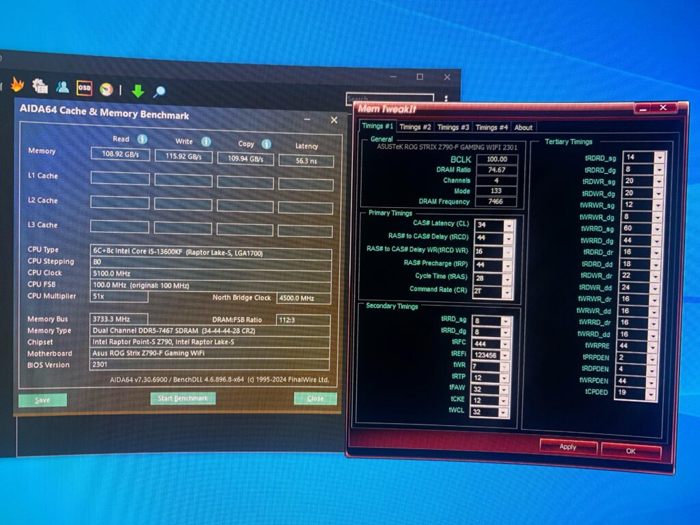Click the magnifier search icon in AIDA64 toolbar
This screenshot has height=525, width=700.
159,92
